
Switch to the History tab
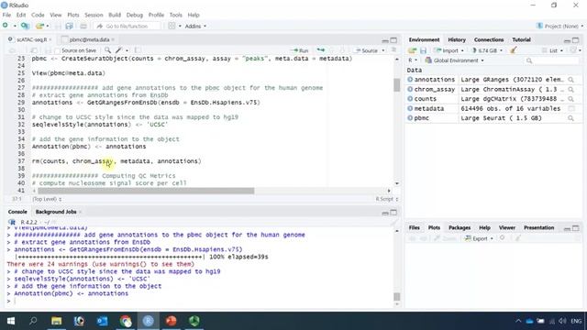coord(457,39)
